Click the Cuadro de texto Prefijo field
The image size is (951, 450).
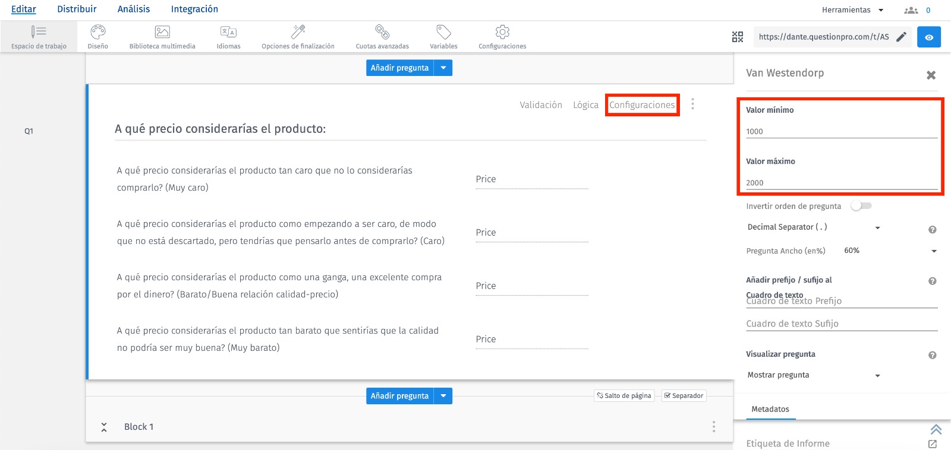point(842,301)
